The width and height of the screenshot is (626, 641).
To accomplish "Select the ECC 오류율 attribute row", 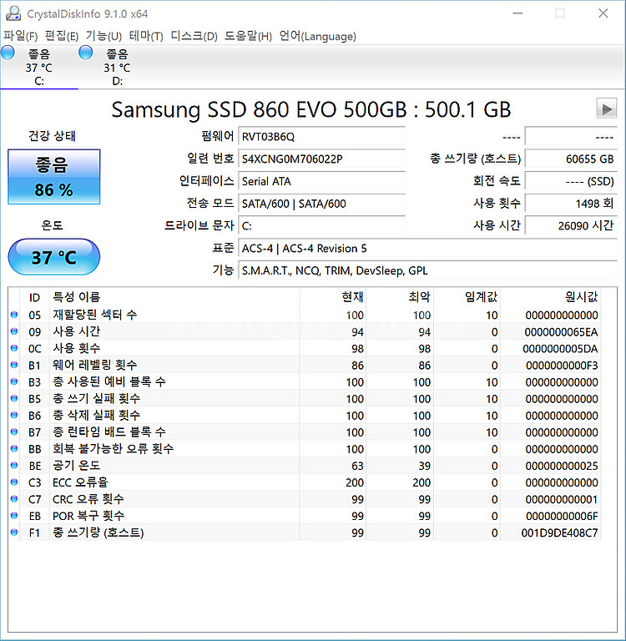I will tap(304, 482).
